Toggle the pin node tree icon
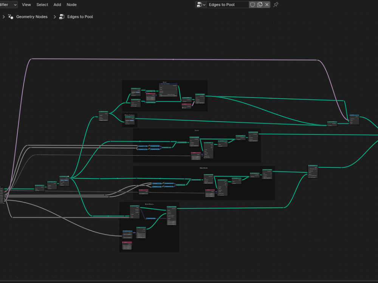 click(x=276, y=5)
